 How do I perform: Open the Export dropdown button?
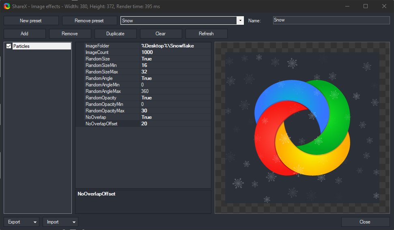[x=22, y=222]
